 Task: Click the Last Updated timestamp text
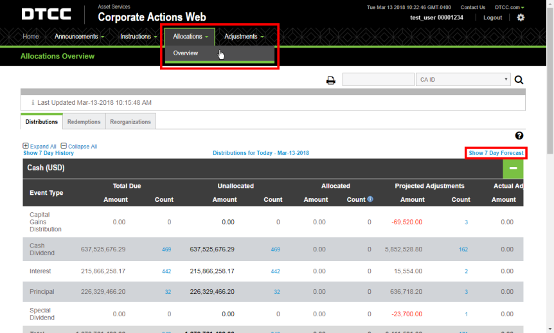click(94, 102)
